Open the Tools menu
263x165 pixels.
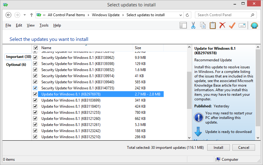tap(44, 25)
